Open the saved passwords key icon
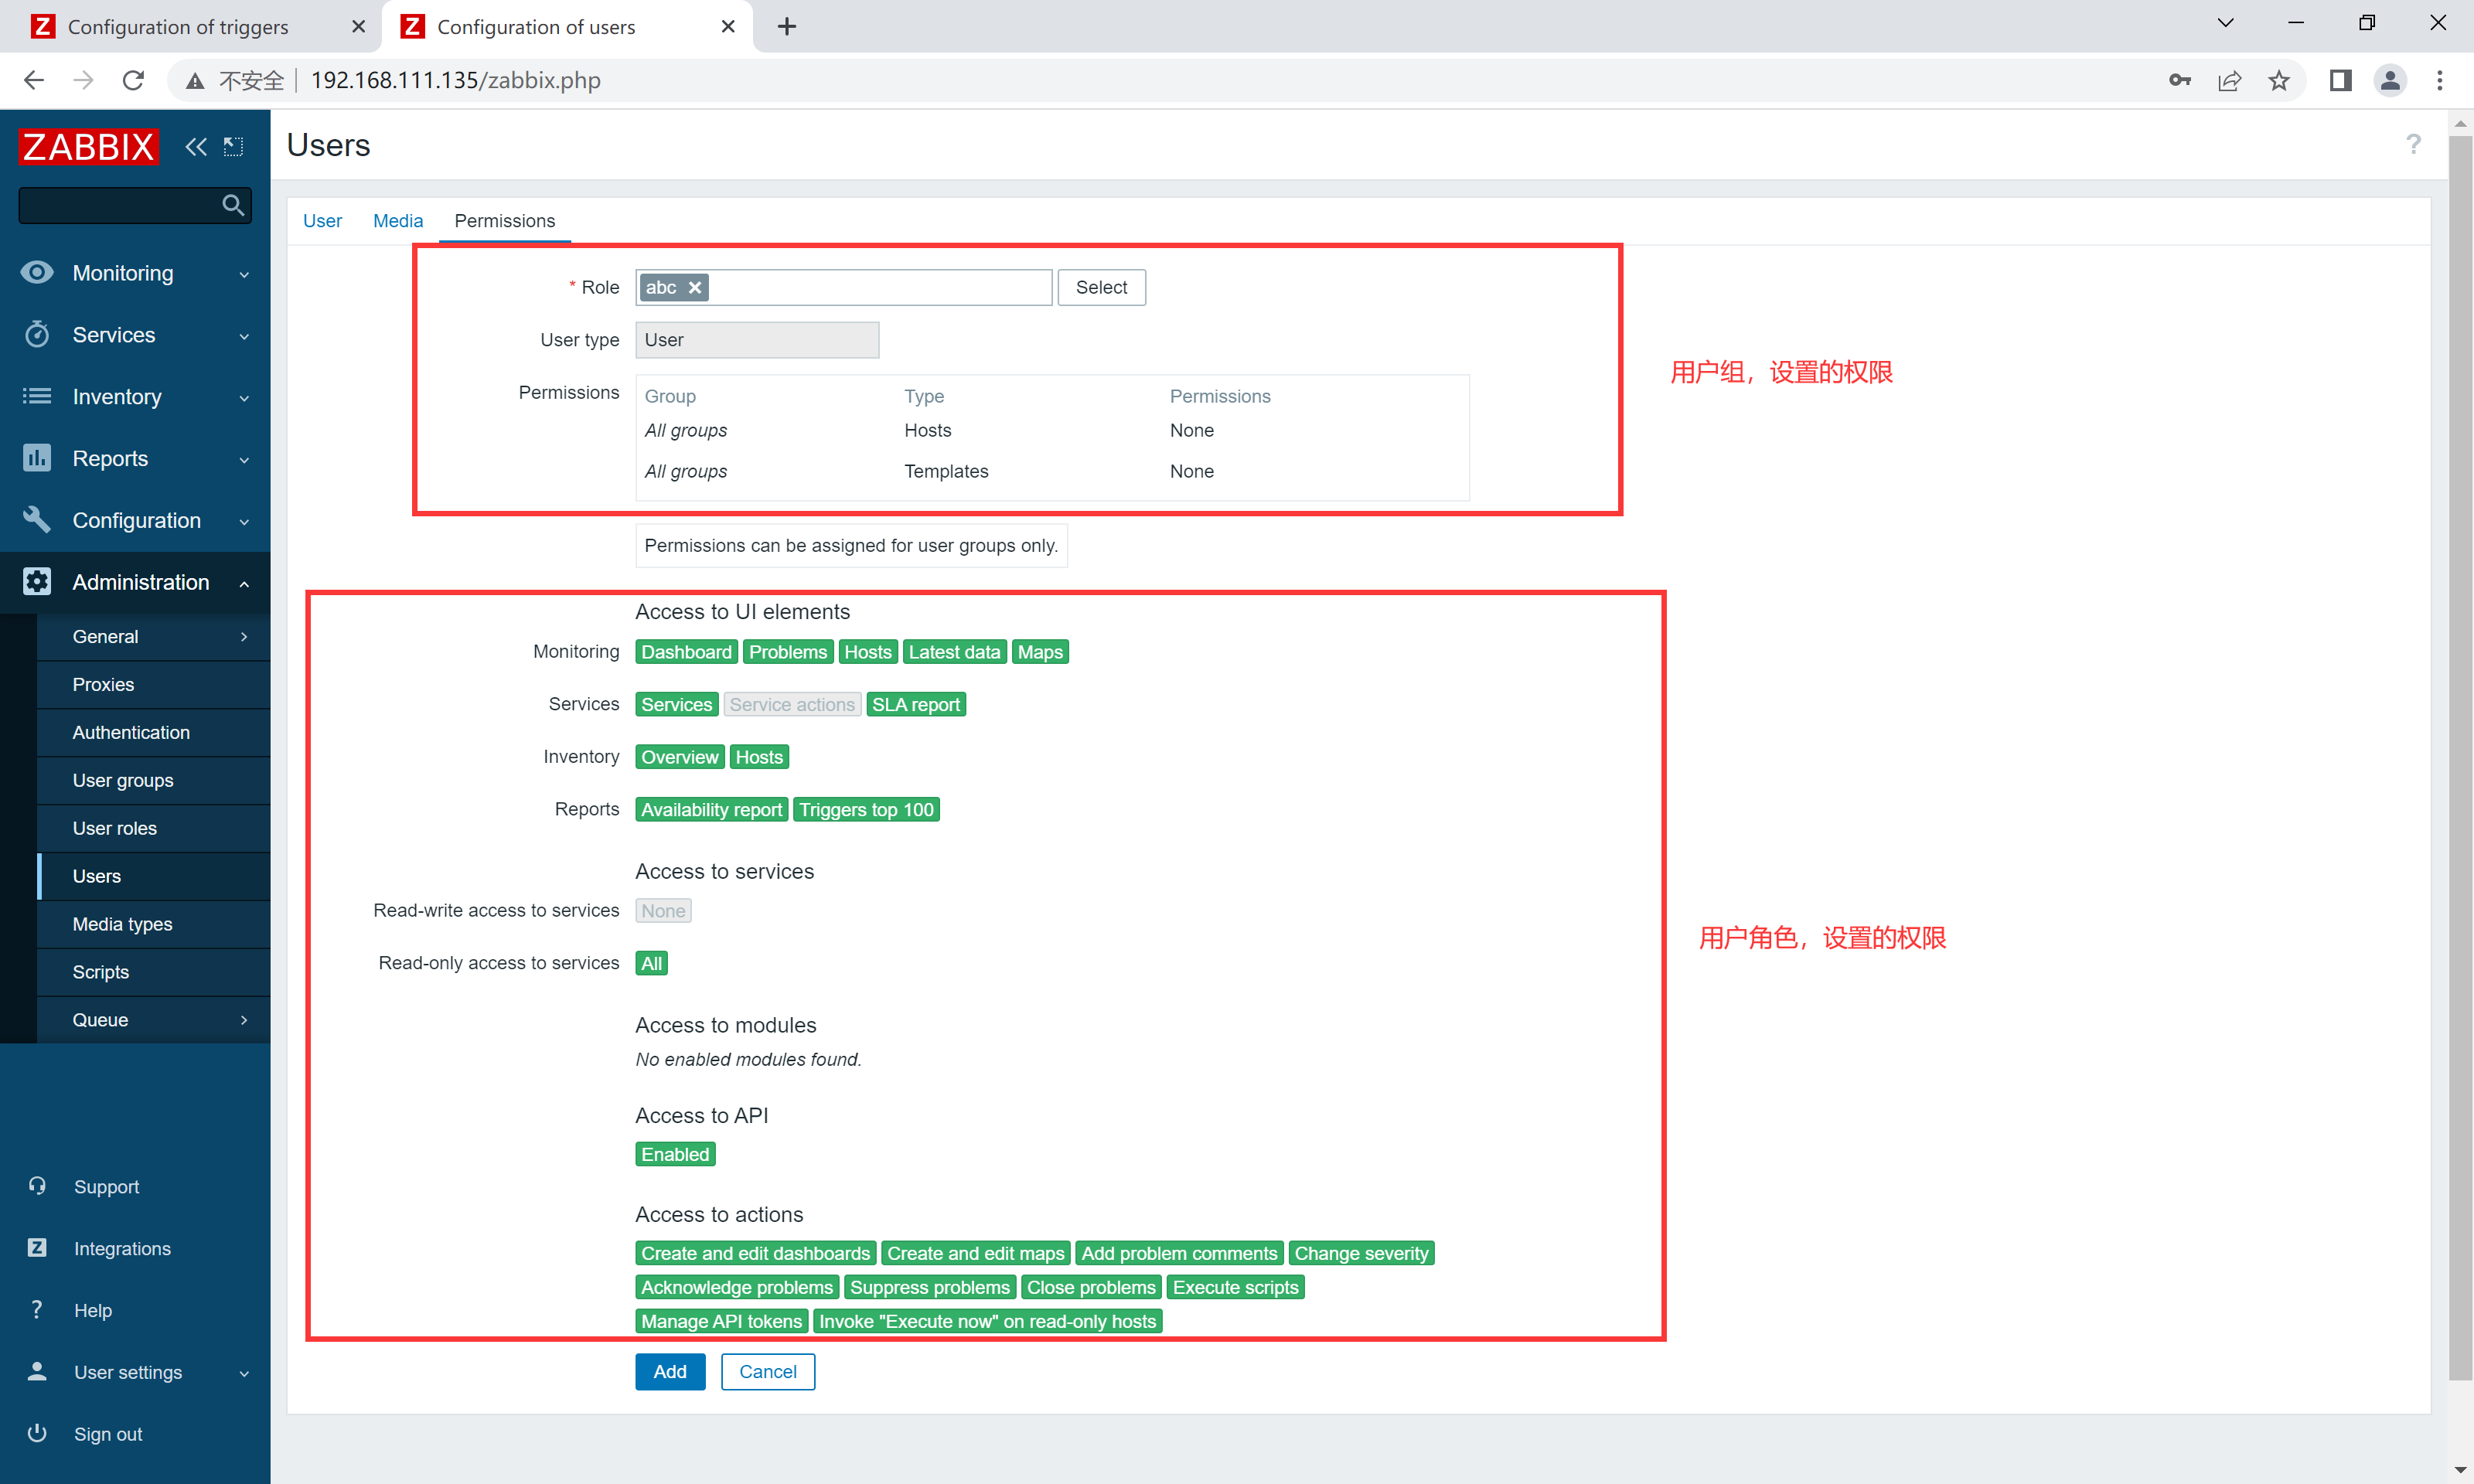This screenshot has width=2474, height=1484. 2180,80
